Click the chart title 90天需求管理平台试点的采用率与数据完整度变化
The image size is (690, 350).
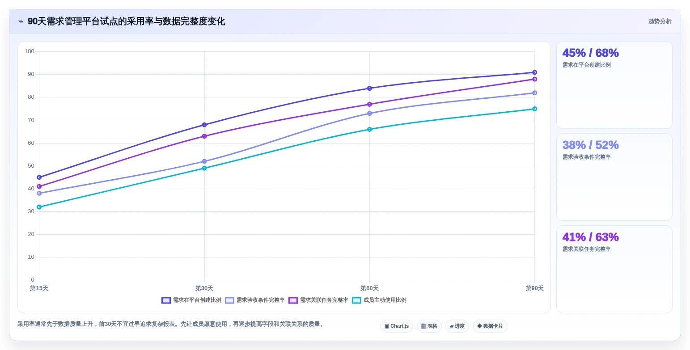(127, 21)
